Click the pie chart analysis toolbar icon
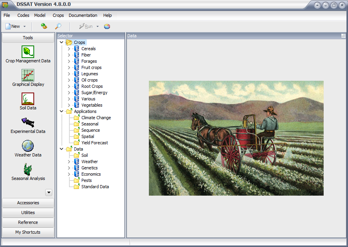 [x=107, y=27]
